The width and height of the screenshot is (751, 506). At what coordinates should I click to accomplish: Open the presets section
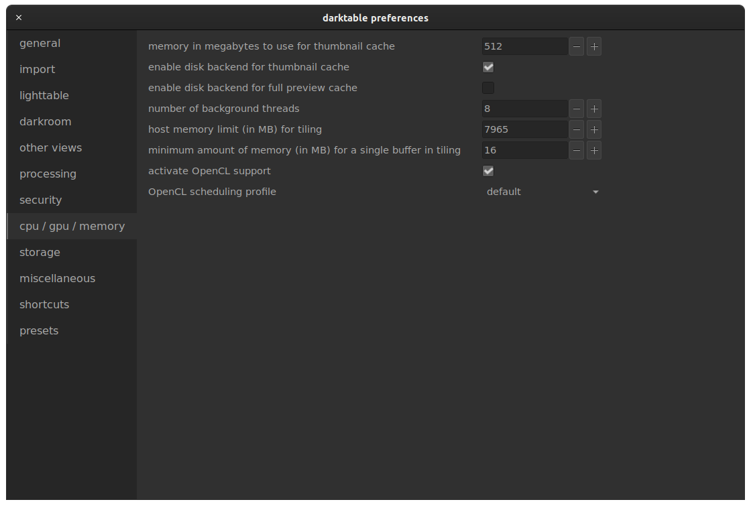(x=38, y=330)
